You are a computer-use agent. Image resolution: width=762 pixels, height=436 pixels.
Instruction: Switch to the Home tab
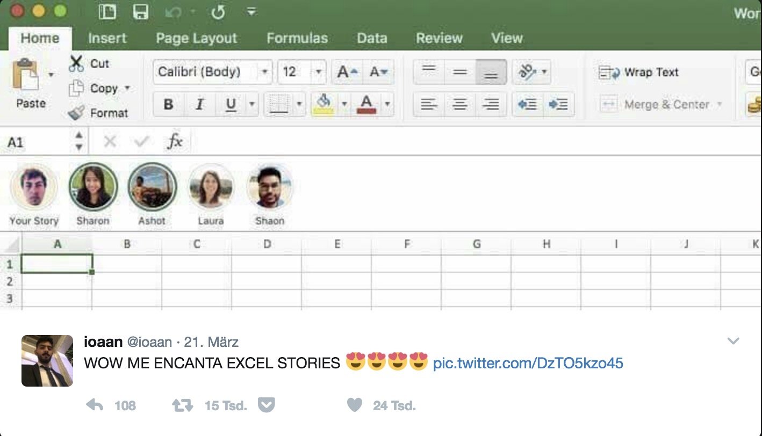click(40, 39)
